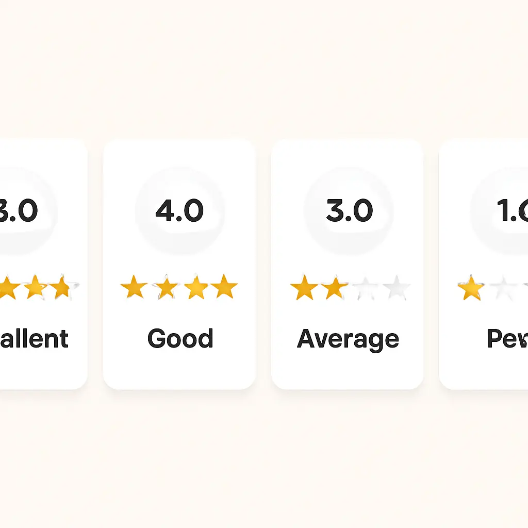Choose the fourth star in the Good card
528x528 pixels.
pos(224,287)
